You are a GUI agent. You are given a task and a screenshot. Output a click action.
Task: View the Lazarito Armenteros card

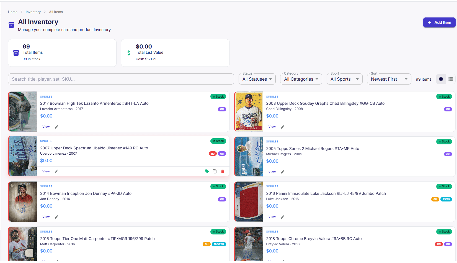click(46, 127)
